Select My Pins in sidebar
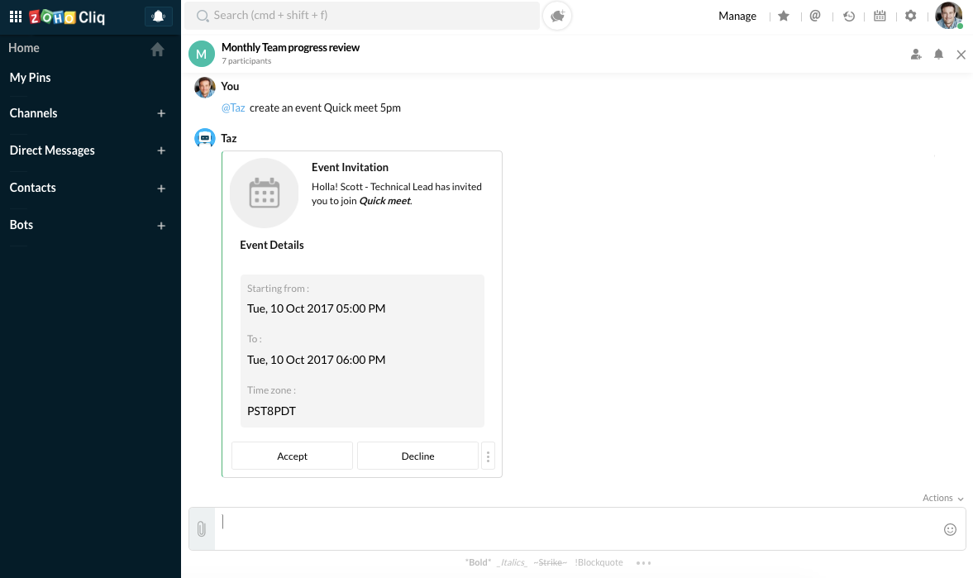 pos(31,78)
